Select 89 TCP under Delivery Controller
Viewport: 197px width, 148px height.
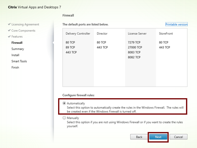pyautogui.click(x=70, y=47)
